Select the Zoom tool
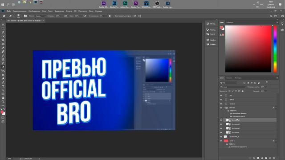The height and width of the screenshot is (160, 285). point(3,102)
